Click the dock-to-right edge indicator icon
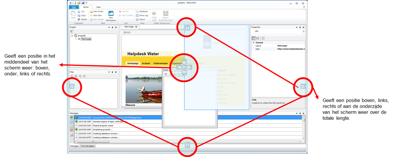The height and width of the screenshot is (157, 395). point(303,86)
